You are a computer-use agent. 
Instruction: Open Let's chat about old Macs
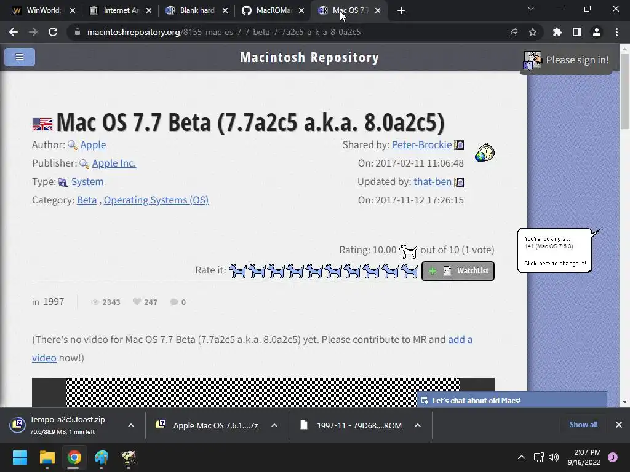pyautogui.click(x=512, y=401)
